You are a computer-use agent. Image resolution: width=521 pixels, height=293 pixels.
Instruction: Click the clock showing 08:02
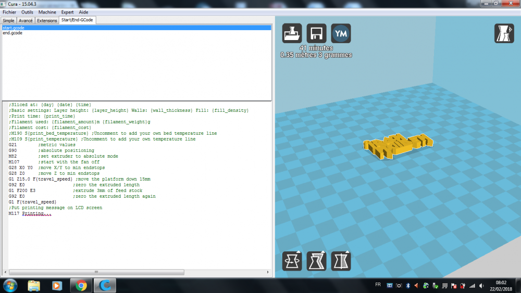(x=501, y=283)
